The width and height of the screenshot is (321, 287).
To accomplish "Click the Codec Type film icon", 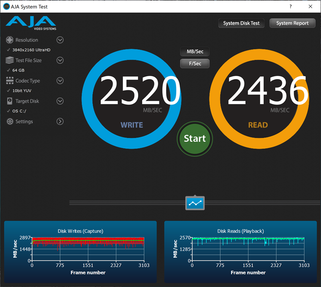I will (10, 81).
